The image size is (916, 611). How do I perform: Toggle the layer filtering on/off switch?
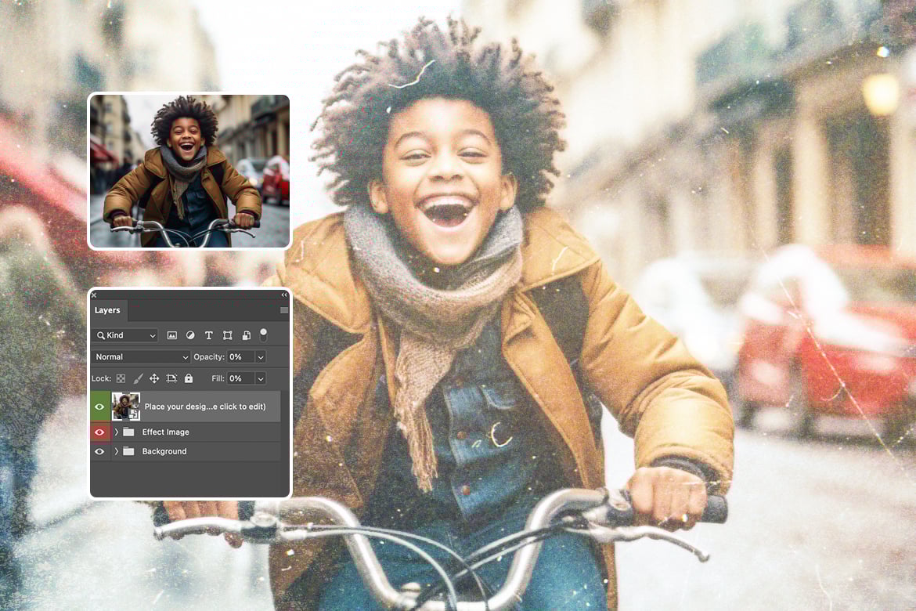tap(264, 335)
